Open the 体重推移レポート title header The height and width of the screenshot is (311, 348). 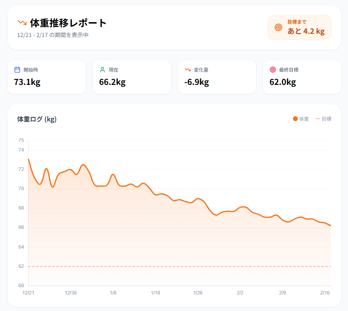(66, 23)
